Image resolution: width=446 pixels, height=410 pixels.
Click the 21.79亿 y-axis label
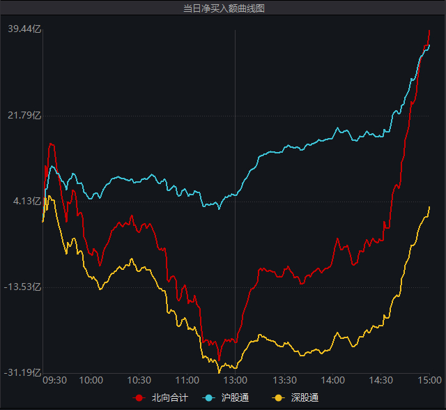point(24,115)
